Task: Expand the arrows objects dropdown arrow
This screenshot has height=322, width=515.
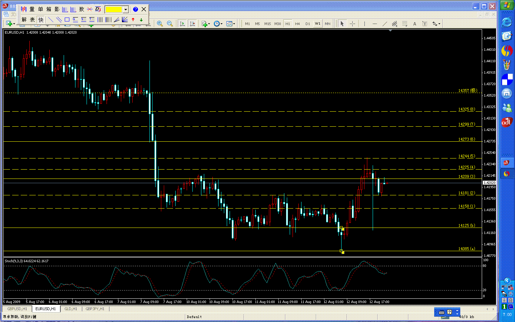Action: coord(440,24)
